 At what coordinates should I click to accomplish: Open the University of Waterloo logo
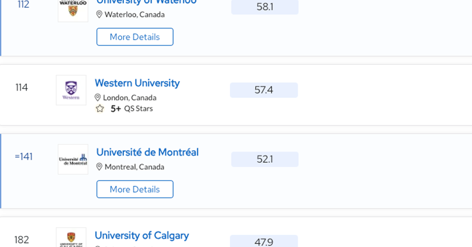(73, 11)
